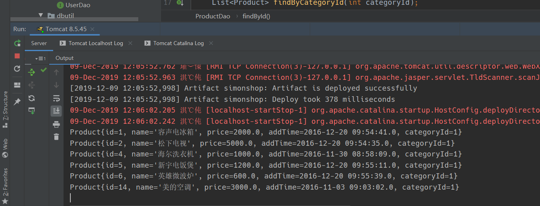Open the Structure tool window
540x206 pixels.
(5, 109)
